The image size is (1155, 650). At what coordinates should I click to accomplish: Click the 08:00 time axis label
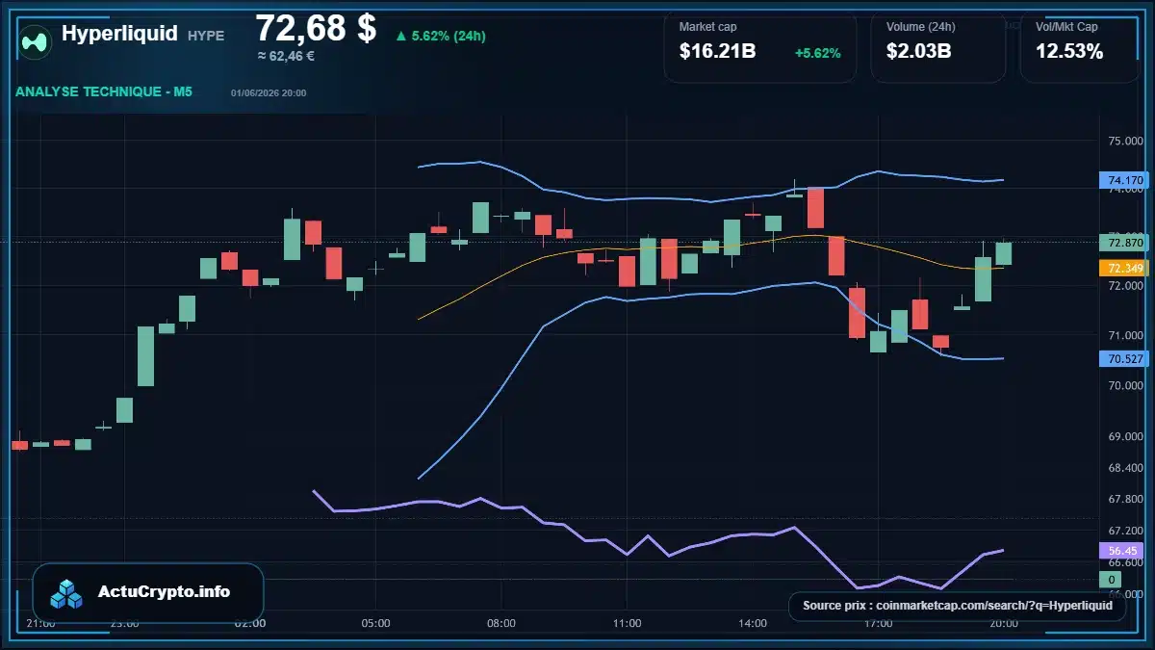point(501,623)
